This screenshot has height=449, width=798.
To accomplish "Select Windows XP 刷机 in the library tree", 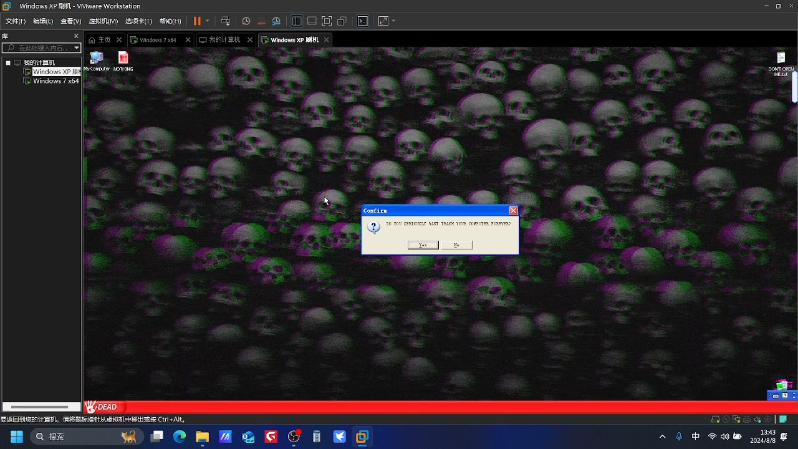I will (56, 72).
